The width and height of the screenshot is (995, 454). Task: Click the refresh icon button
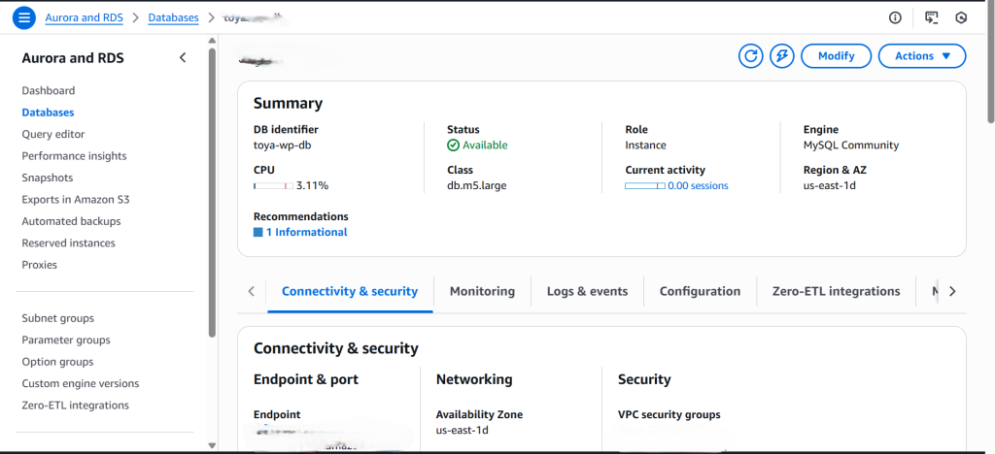point(750,56)
